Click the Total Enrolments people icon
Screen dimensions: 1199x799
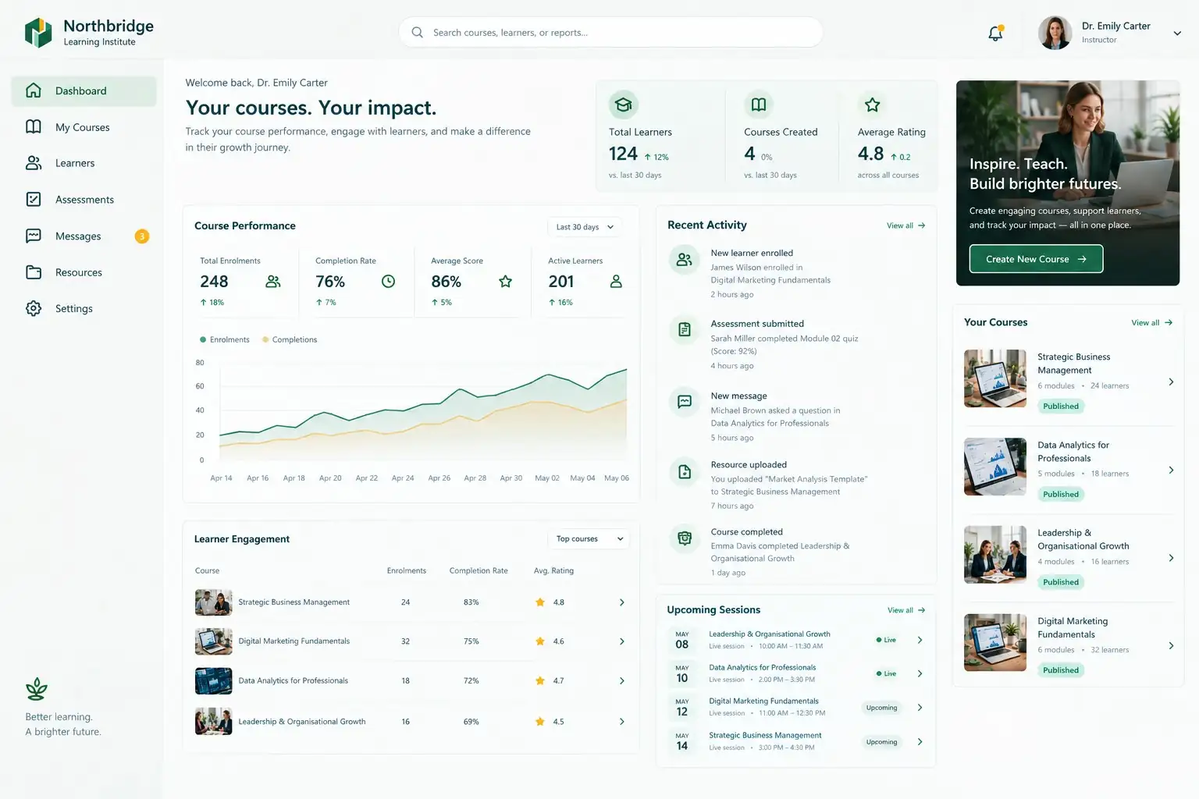point(273,282)
